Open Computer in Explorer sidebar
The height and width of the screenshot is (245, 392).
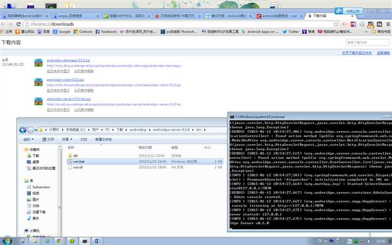coord(32,231)
